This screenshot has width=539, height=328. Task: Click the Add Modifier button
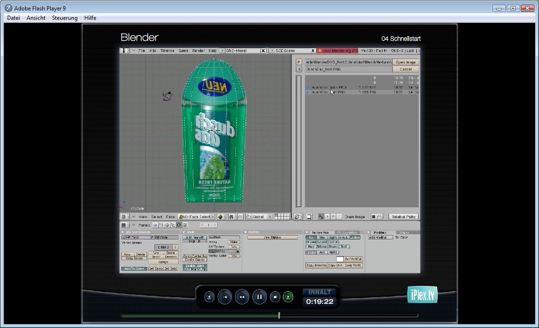pos(380,237)
